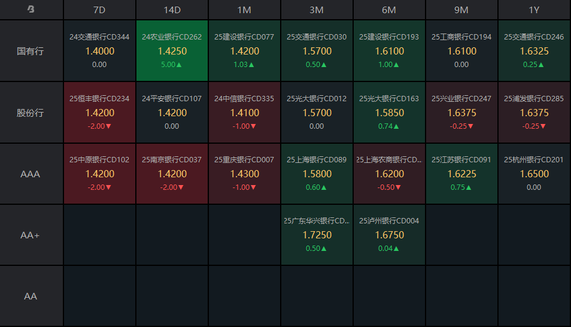The height and width of the screenshot is (327, 571).
Task: Click the down arrow in 25上海农商银行 cell
Action: click(x=399, y=187)
